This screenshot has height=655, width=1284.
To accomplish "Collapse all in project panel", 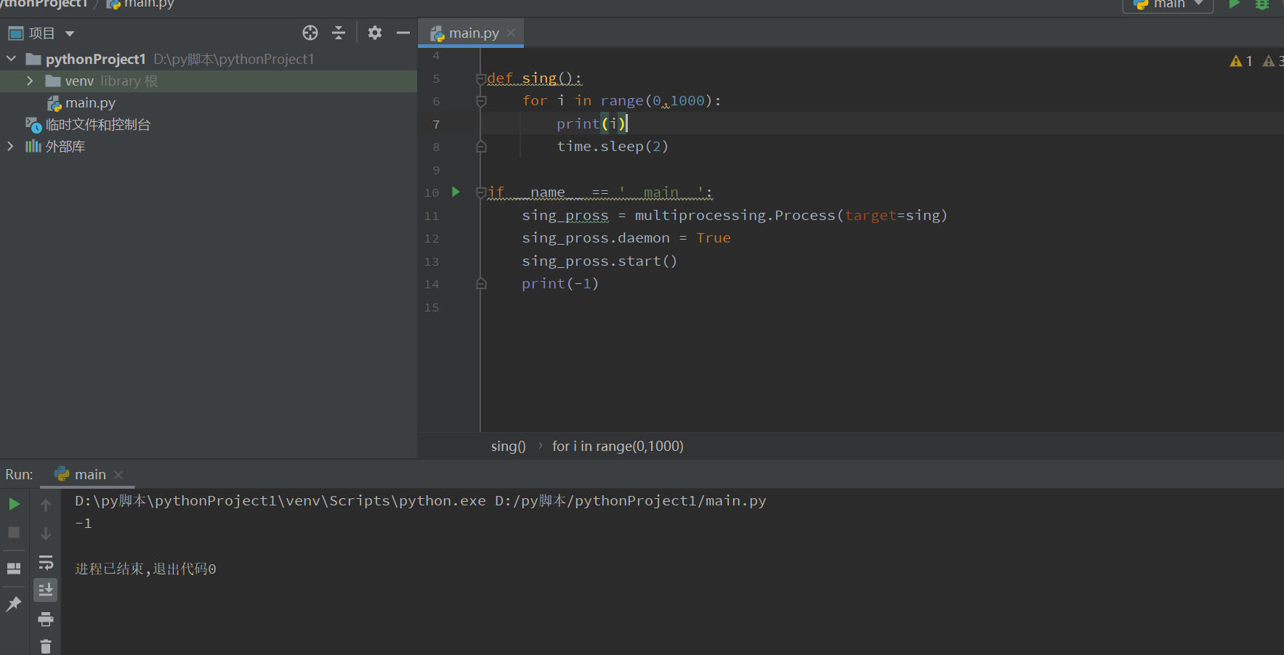I will 339,33.
